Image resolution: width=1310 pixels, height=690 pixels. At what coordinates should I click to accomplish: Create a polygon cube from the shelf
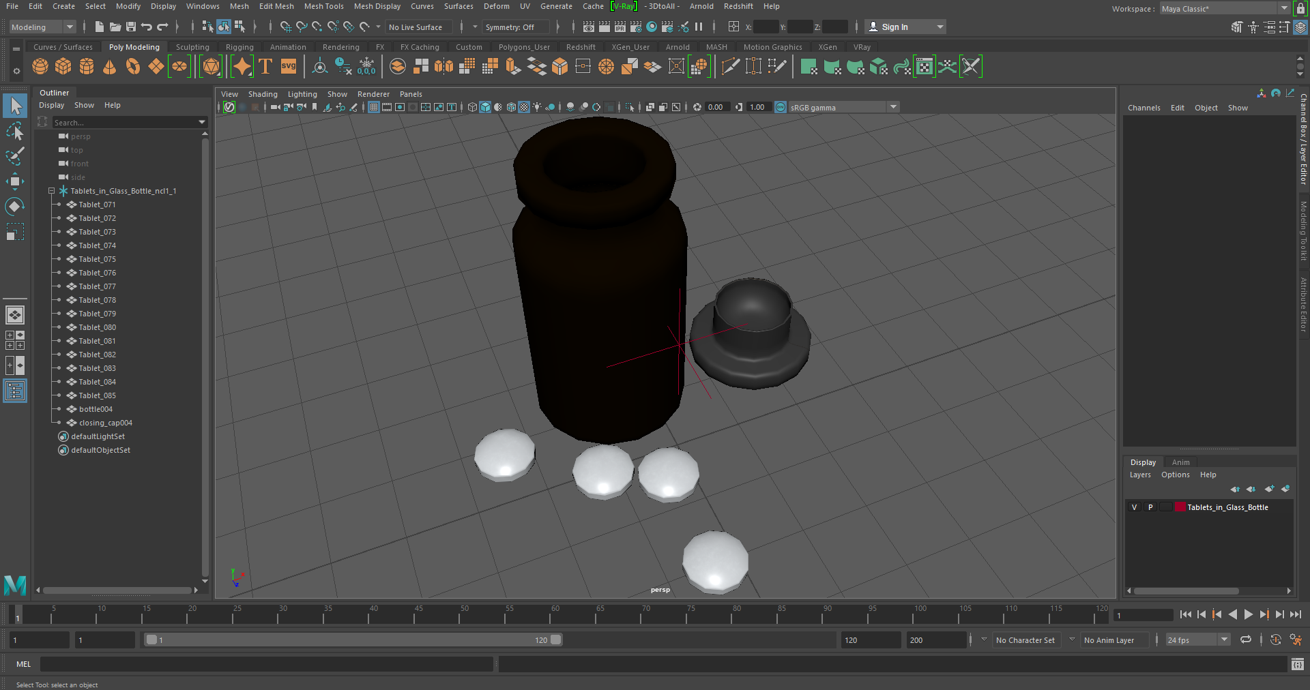(x=63, y=66)
